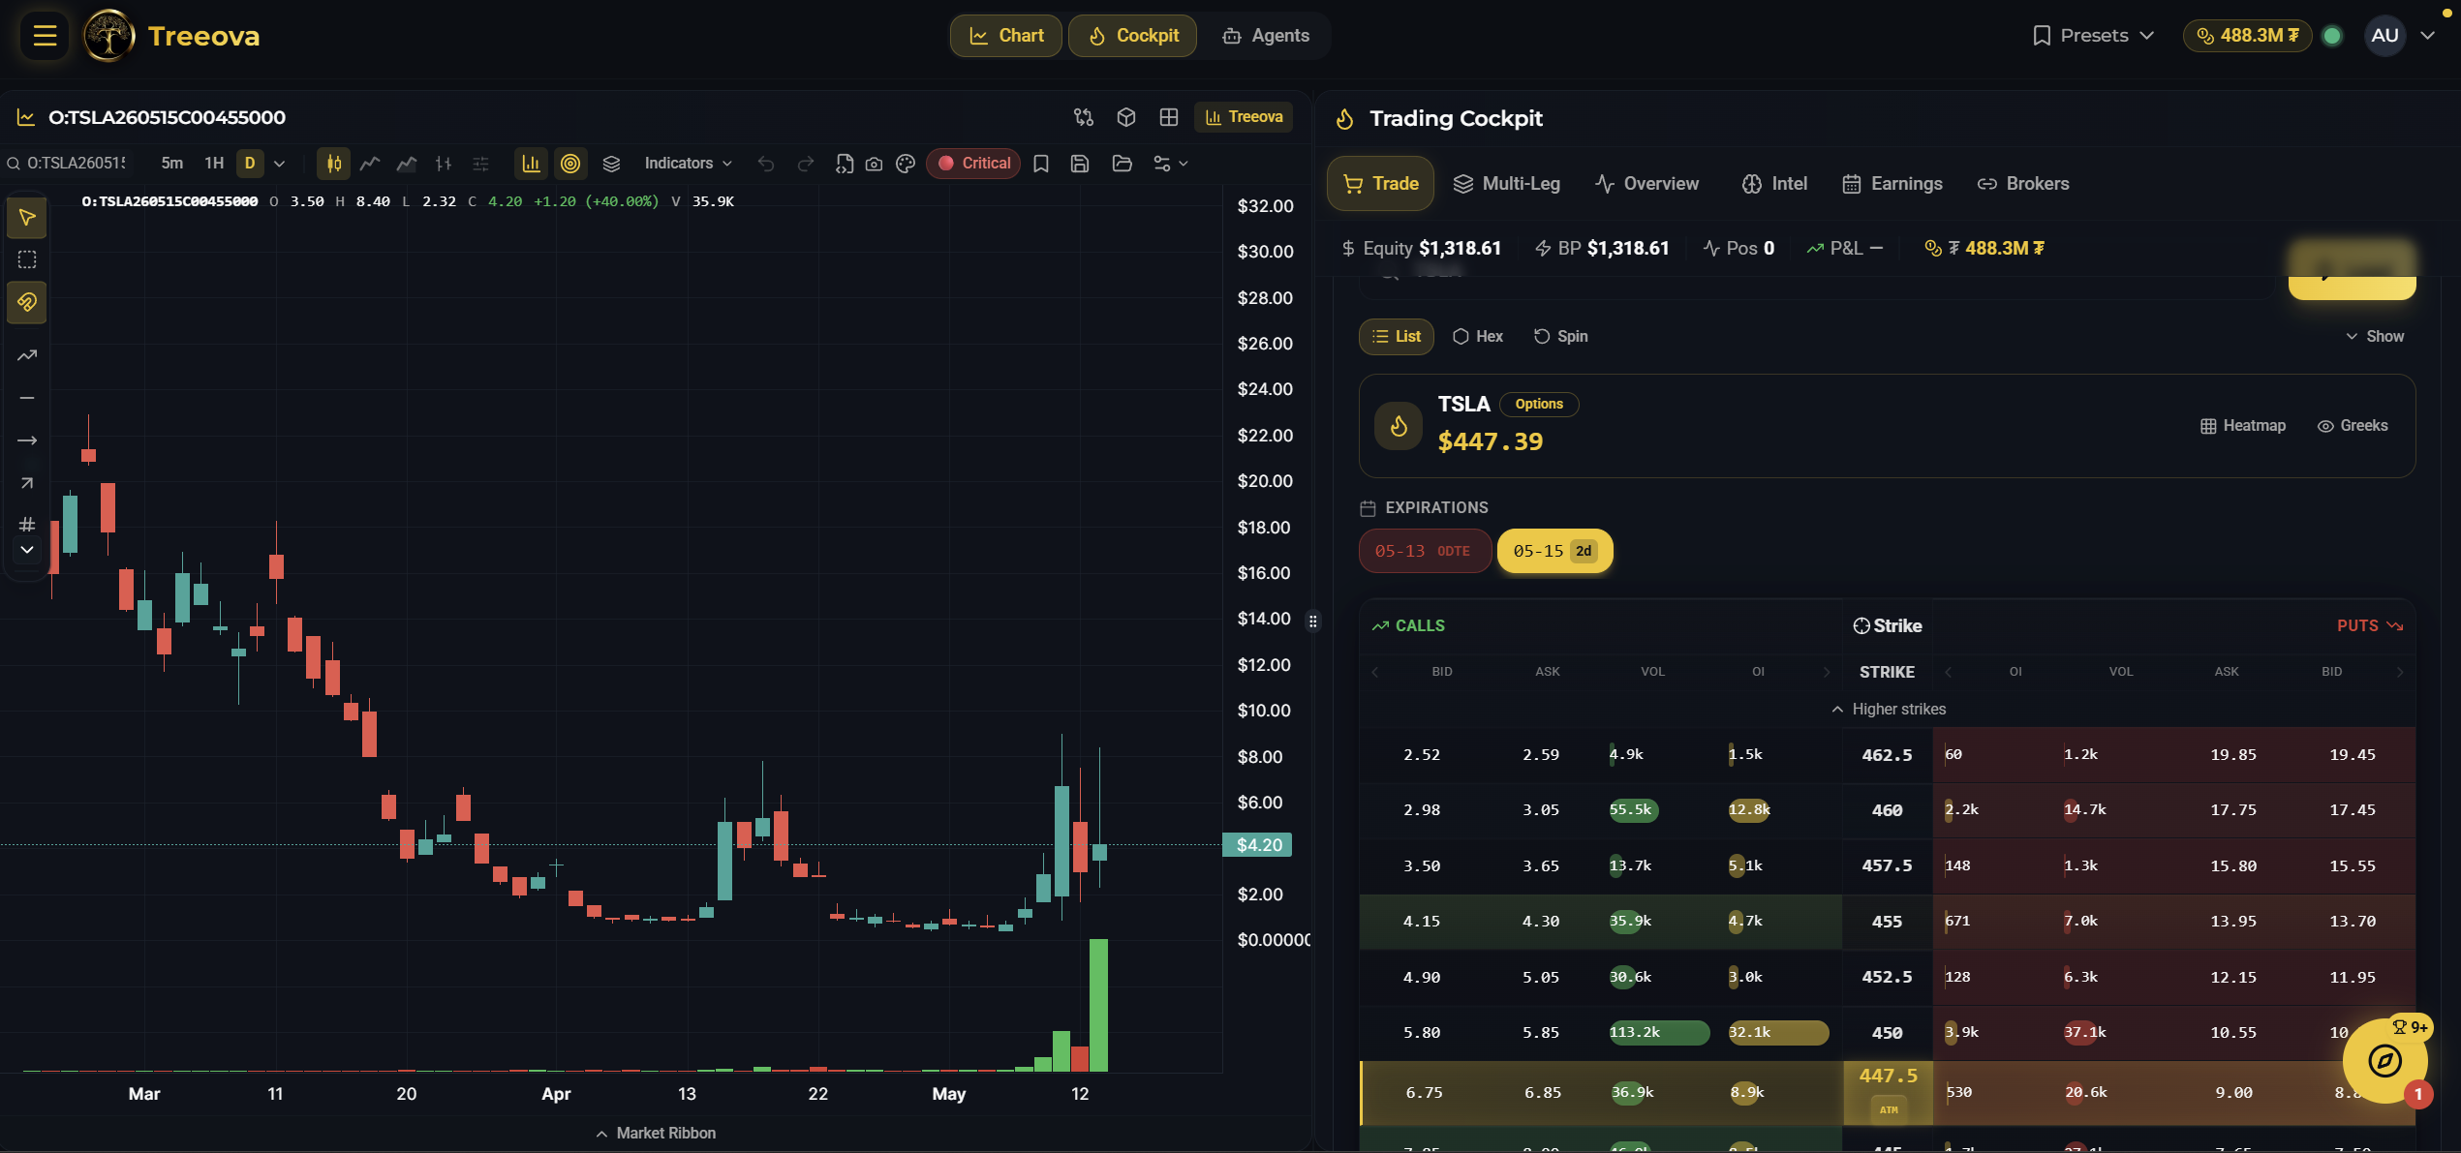
Task: Select the trend line drawing tool
Action: (27, 355)
